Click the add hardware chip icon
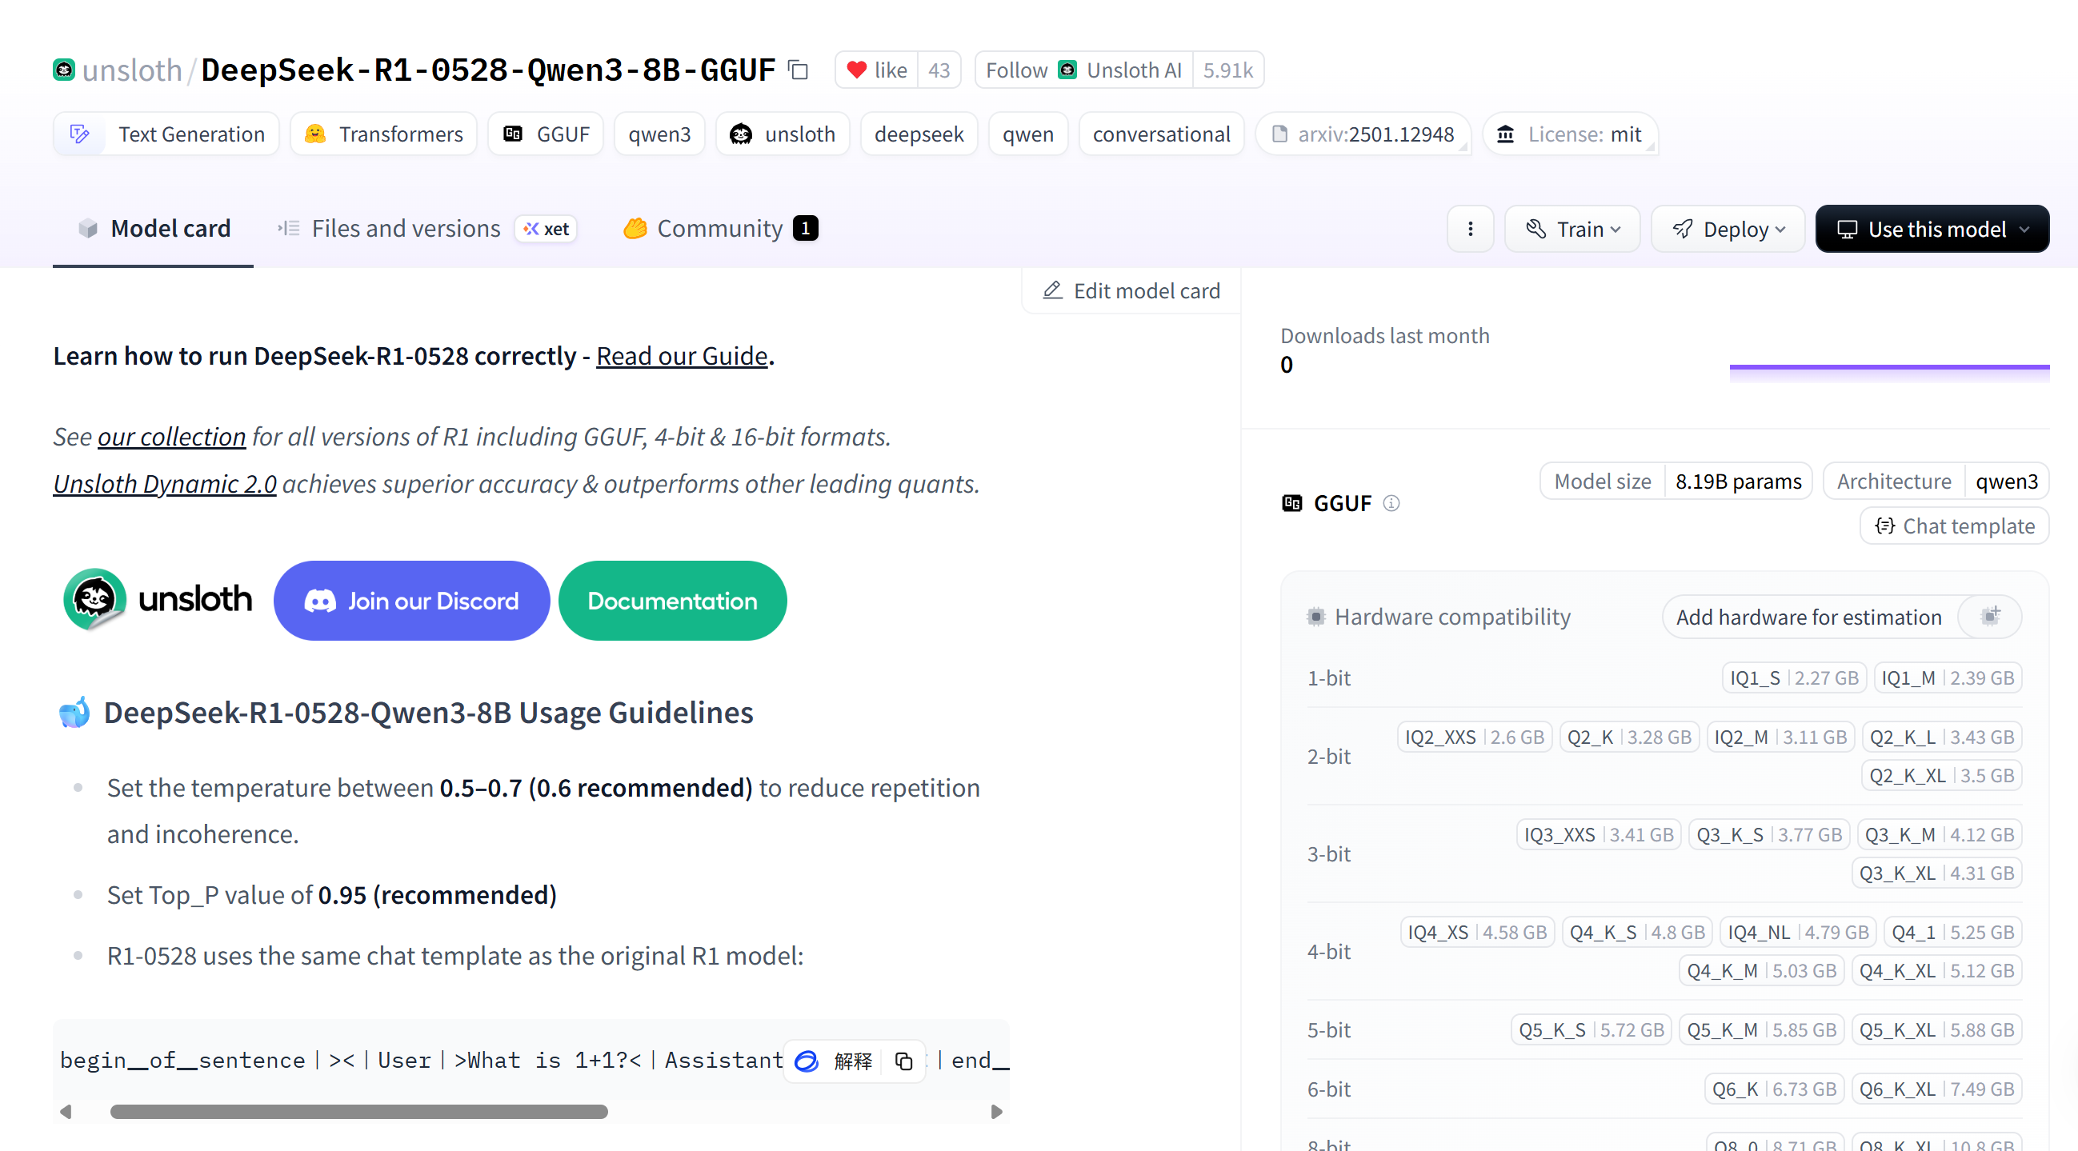The width and height of the screenshot is (2078, 1151). (1990, 616)
